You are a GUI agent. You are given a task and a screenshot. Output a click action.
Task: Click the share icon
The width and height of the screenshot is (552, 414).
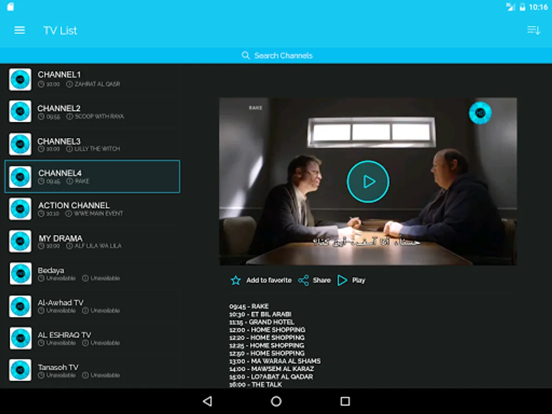[304, 280]
